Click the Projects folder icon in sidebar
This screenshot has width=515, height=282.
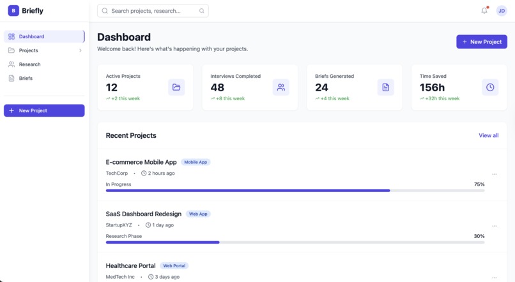coord(12,50)
